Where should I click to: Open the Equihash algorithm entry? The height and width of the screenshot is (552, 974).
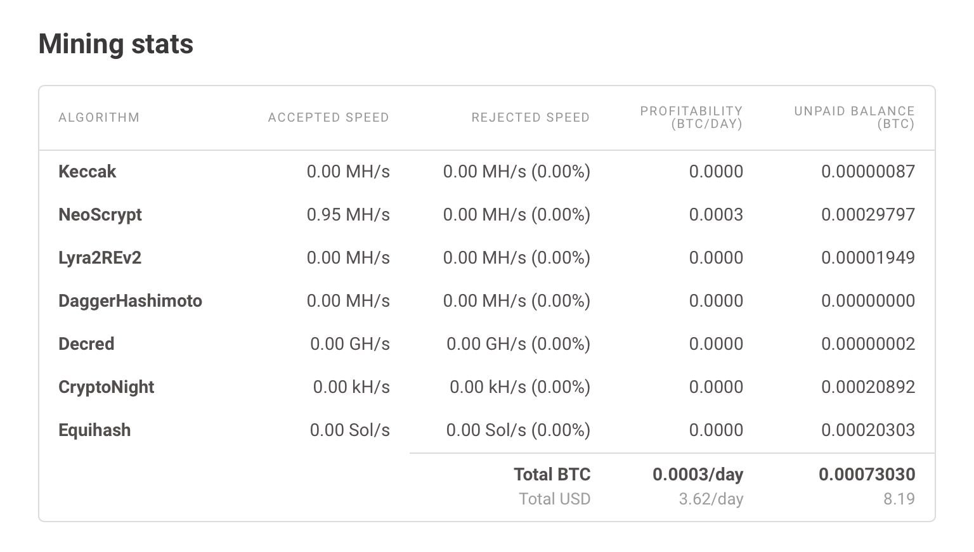pos(94,430)
